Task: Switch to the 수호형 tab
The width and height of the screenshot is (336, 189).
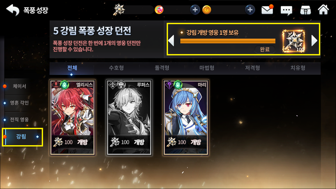Action: pos(116,68)
